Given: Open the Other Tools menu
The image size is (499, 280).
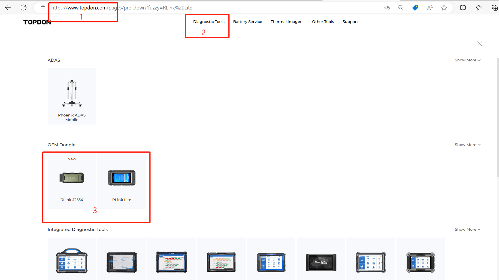Looking at the screenshot, I should [323, 22].
